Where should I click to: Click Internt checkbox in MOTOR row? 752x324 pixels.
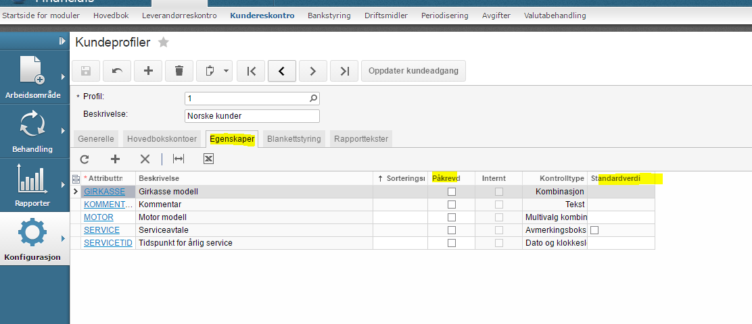click(499, 217)
